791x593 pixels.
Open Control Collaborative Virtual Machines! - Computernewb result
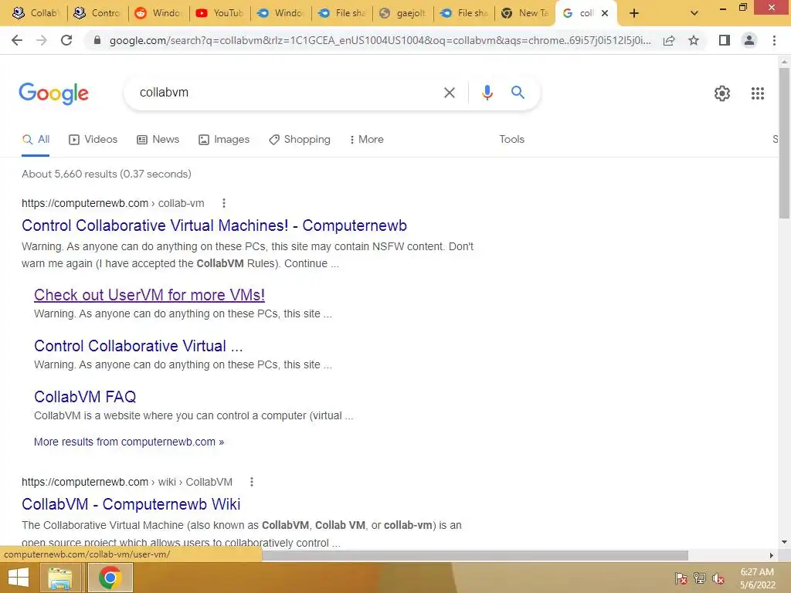(215, 225)
